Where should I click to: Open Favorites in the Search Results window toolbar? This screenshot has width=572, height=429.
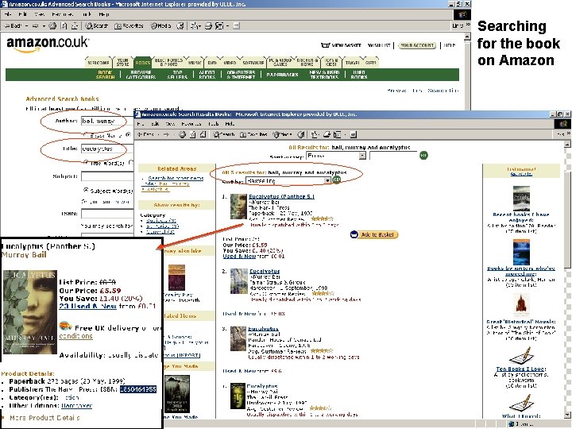tap(253, 134)
